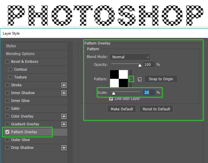Tick the Gradient Overlay checkbox
208x163 pixels.
[x=7, y=124]
